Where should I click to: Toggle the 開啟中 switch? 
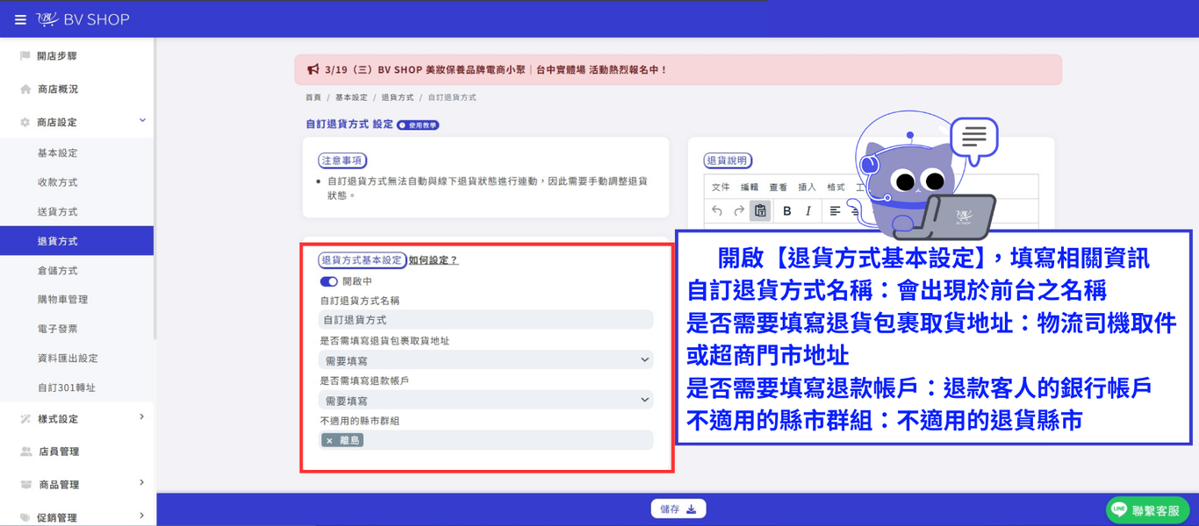(329, 281)
